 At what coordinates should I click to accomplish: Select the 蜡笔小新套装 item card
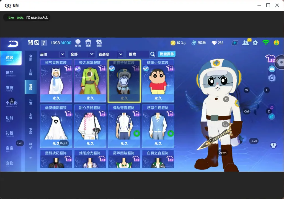[x=158, y=81]
